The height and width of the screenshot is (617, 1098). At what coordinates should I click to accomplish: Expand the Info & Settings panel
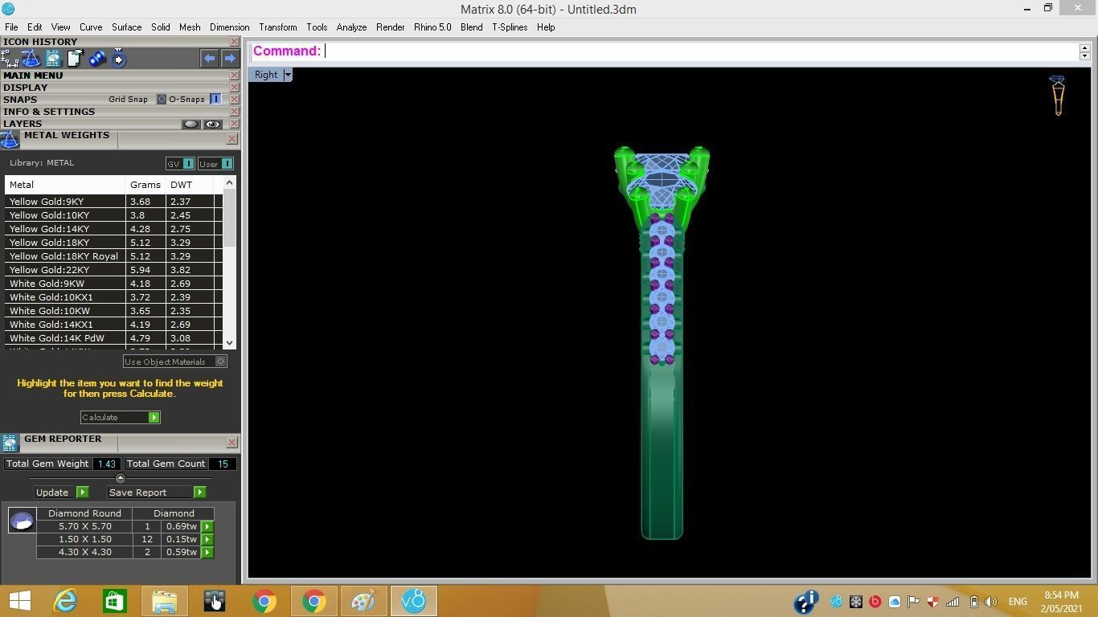coord(49,112)
